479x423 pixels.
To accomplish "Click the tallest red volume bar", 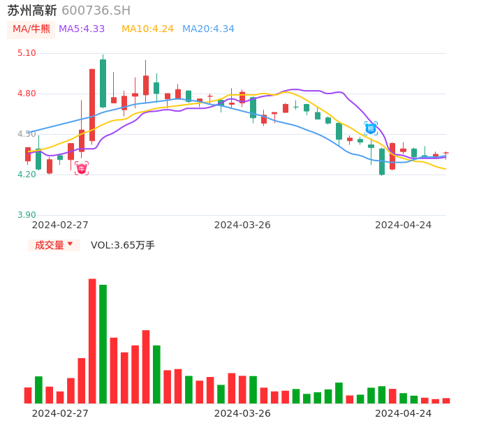I will pos(92,341).
